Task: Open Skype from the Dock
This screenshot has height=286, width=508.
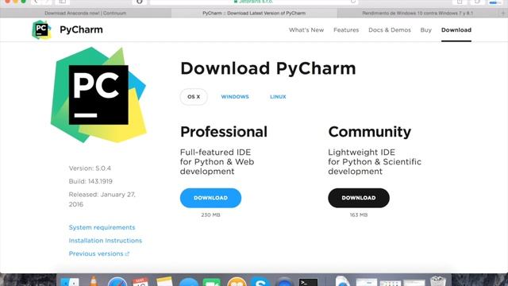Action: coord(260,281)
